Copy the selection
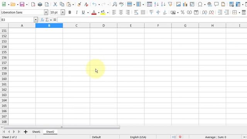The width and height of the screenshot is (247, 139). tap(62, 4)
